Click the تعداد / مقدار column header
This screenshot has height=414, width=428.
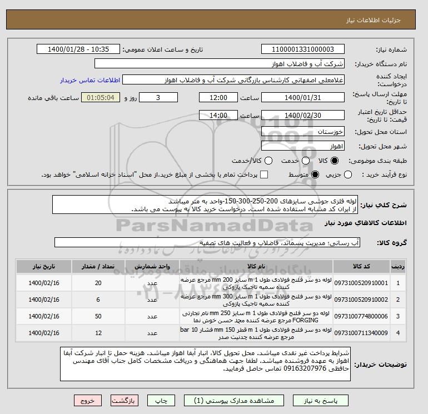click(x=98, y=266)
